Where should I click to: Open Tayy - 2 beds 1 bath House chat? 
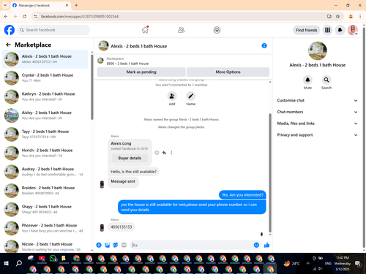coord(45,134)
